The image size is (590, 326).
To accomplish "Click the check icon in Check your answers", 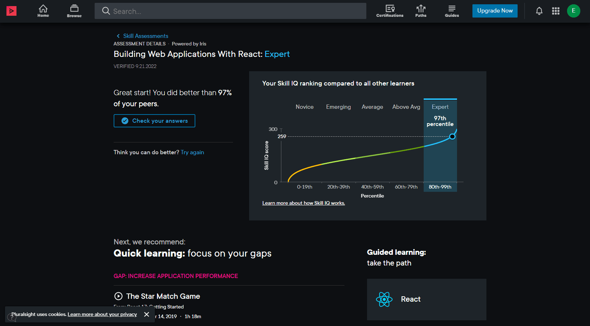I will tap(125, 121).
